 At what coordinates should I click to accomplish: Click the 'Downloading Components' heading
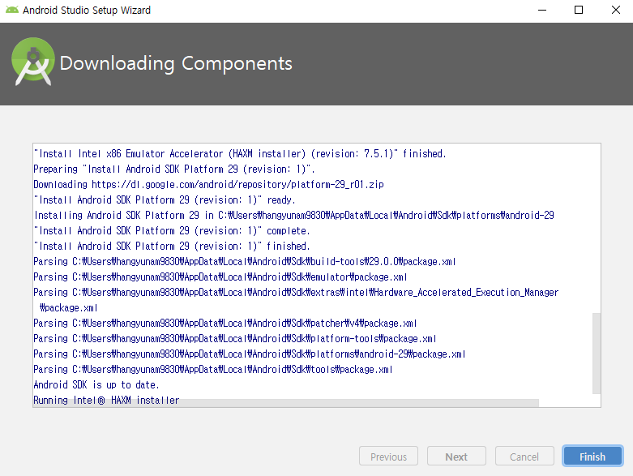coord(176,63)
